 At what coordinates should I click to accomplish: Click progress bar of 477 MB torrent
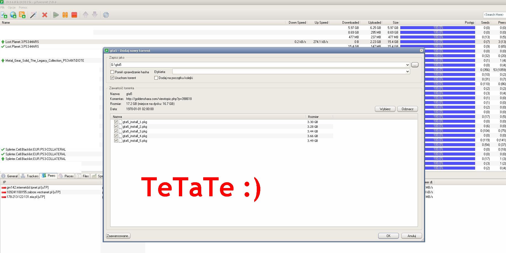pyautogui.click(x=438, y=37)
